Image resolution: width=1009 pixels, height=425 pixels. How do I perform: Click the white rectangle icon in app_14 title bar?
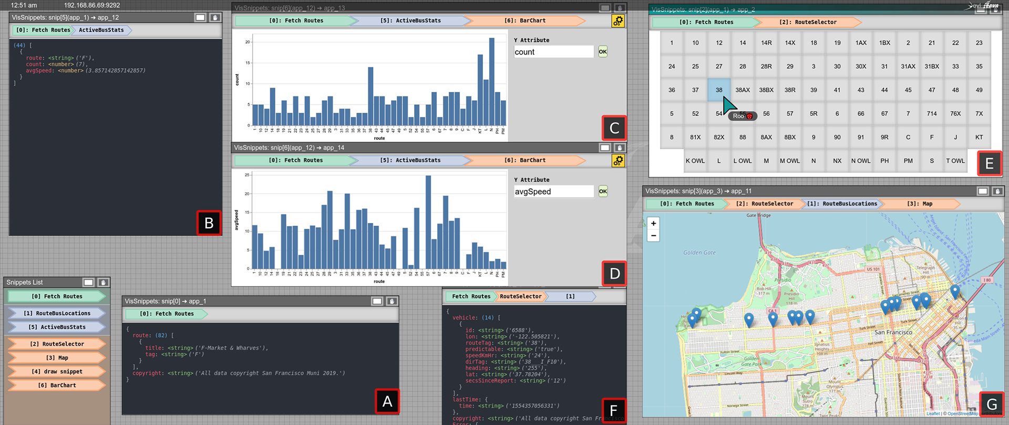coord(605,148)
